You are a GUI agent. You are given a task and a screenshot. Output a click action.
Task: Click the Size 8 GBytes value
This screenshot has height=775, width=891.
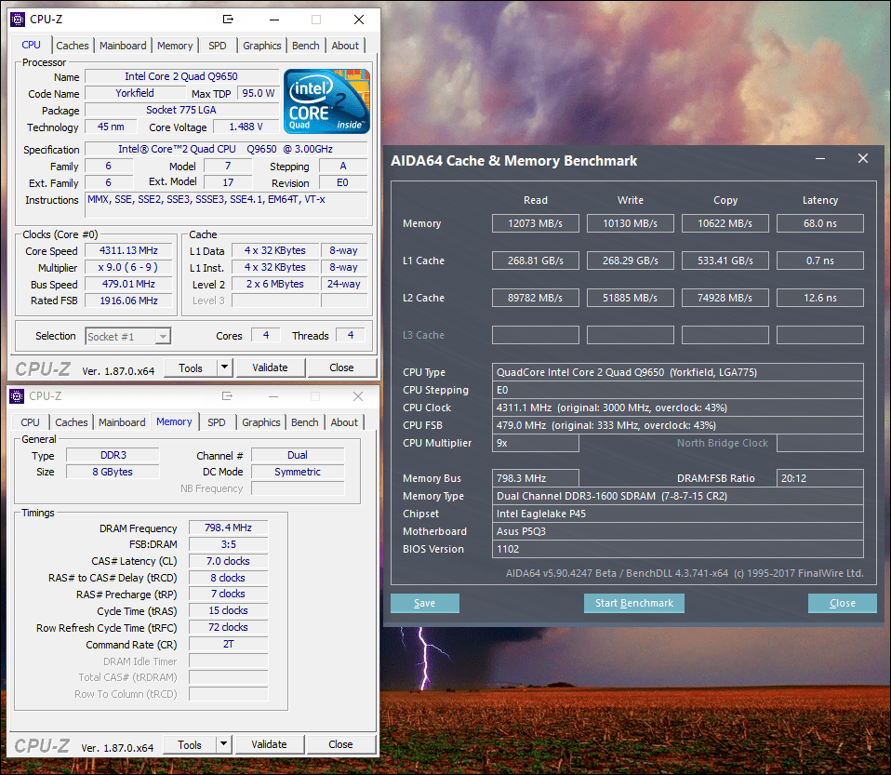[113, 472]
